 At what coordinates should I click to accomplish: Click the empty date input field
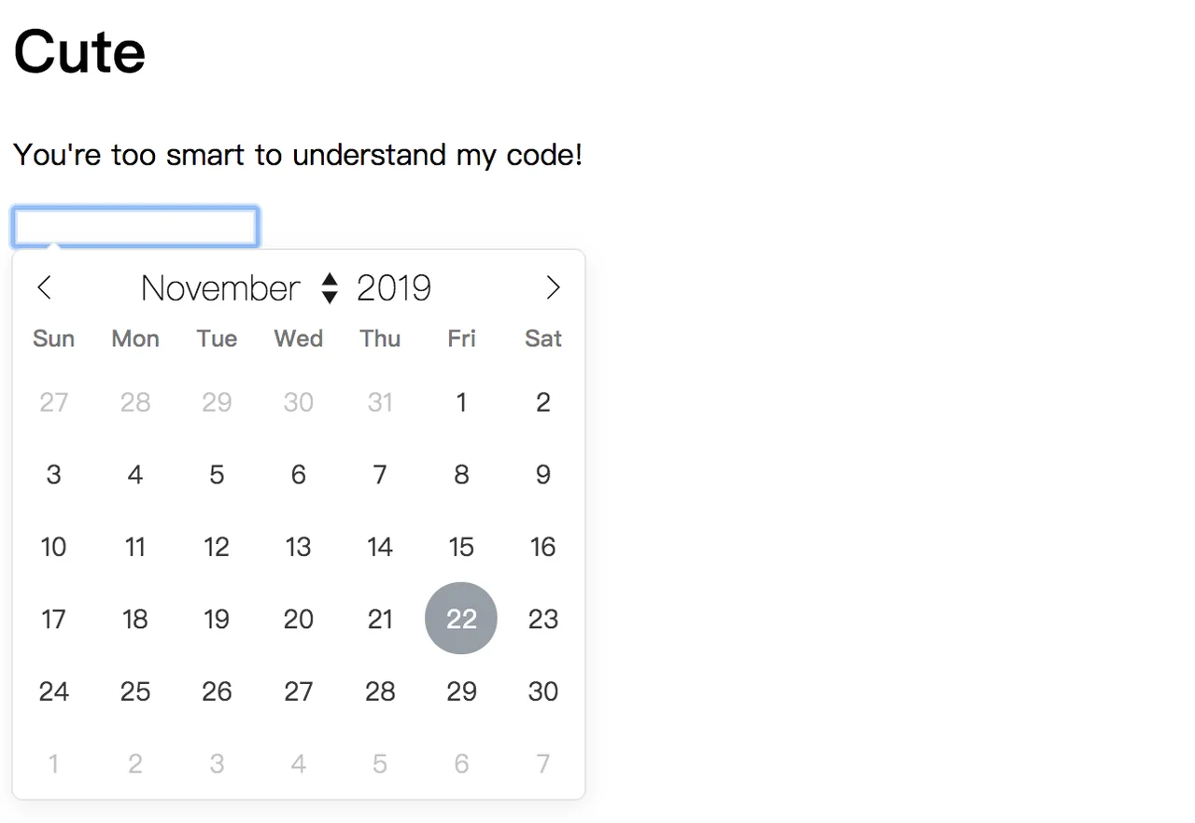135,228
